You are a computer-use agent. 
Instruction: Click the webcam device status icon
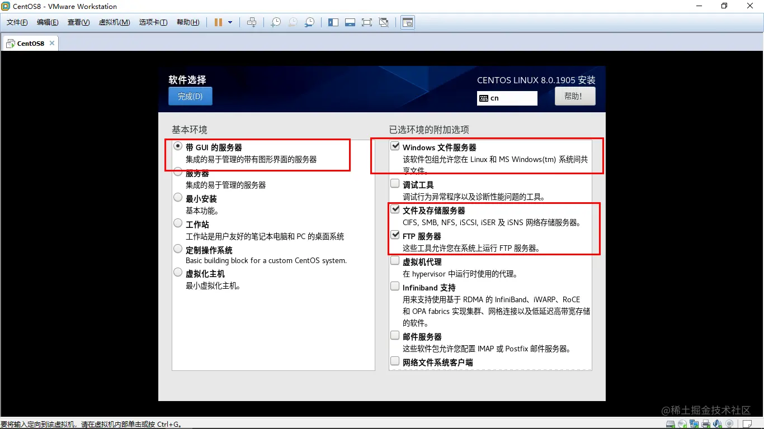[730, 424]
